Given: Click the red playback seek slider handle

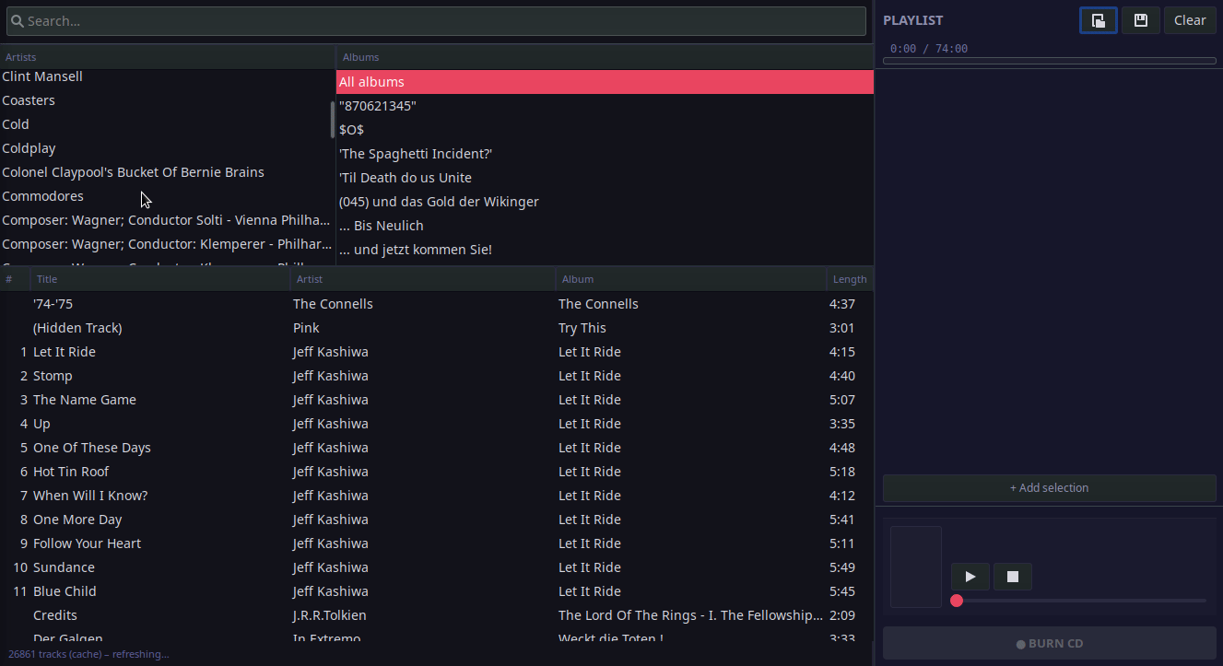Looking at the screenshot, I should click(x=957, y=601).
